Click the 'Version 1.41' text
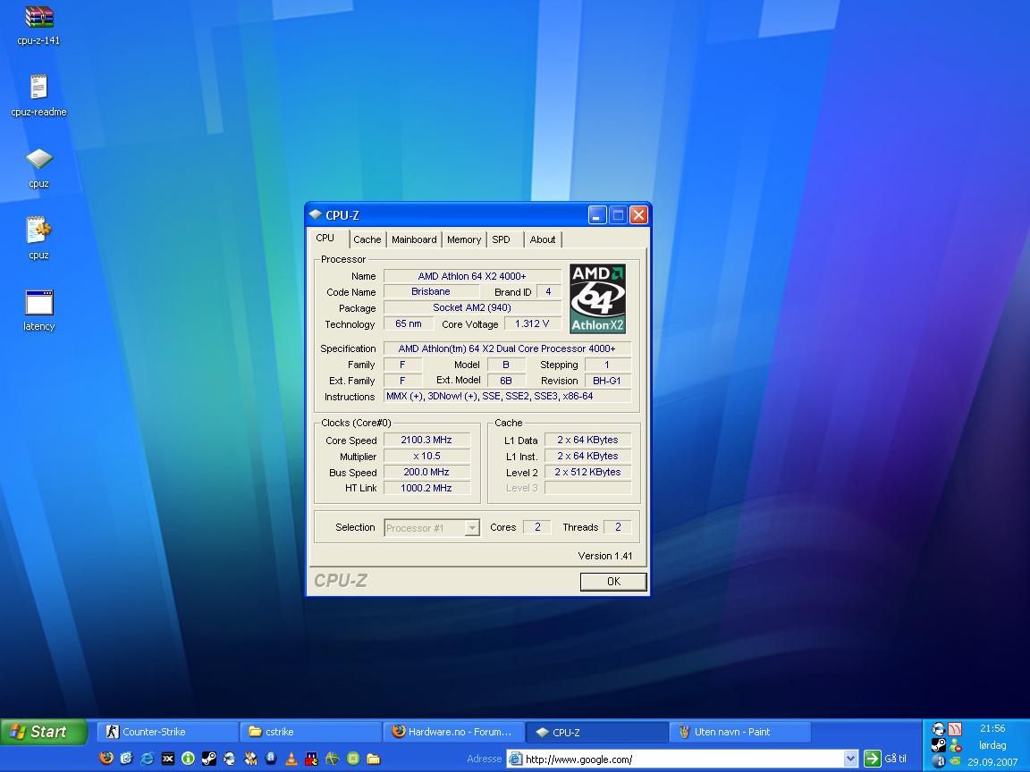The height and width of the screenshot is (772, 1030). click(605, 556)
